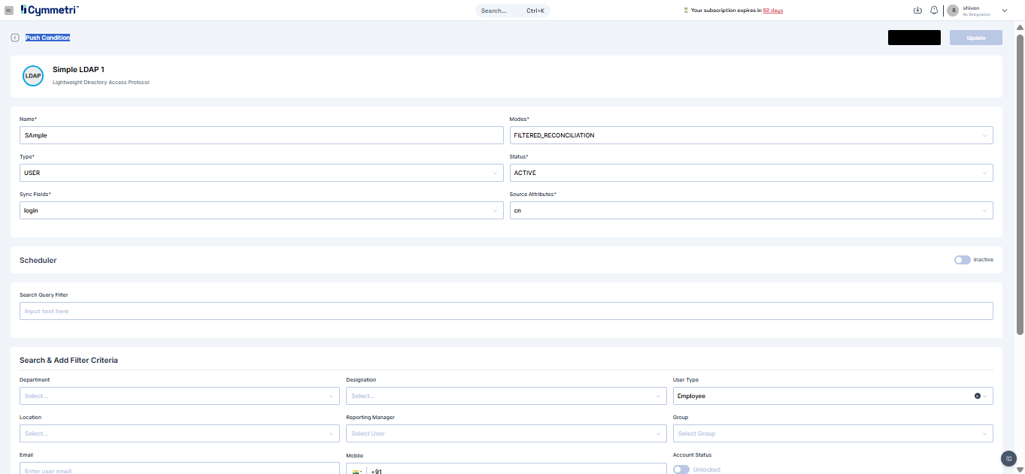
Task: Click the hourglass subscription icon
Action: coord(686,11)
